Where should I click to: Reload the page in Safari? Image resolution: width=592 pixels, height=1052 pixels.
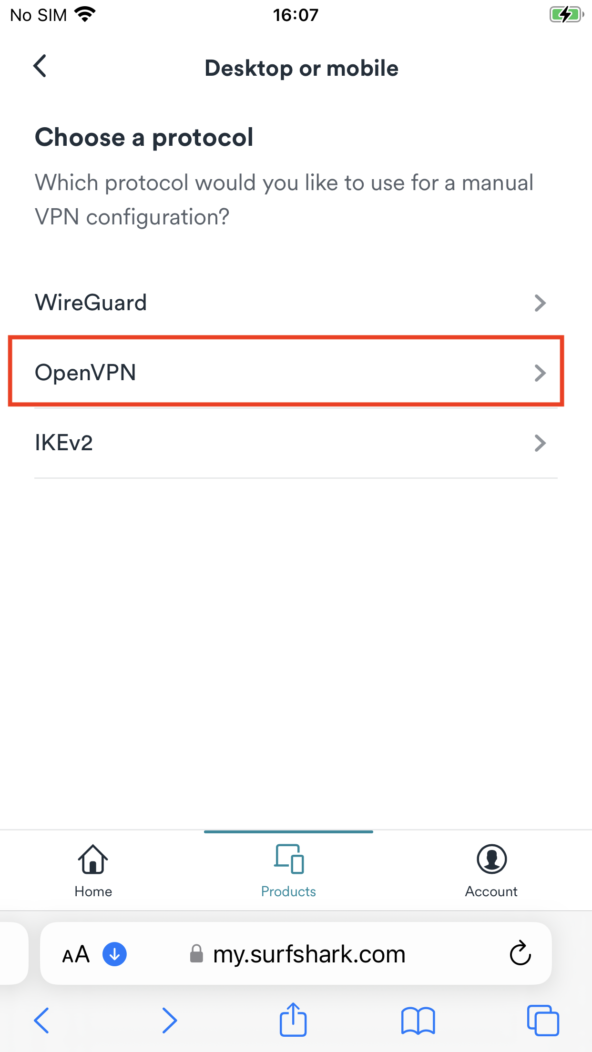(520, 953)
